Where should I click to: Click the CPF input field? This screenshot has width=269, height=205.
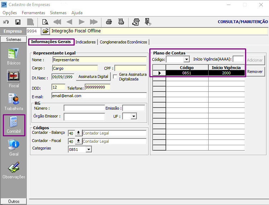pyautogui.click(x=130, y=68)
